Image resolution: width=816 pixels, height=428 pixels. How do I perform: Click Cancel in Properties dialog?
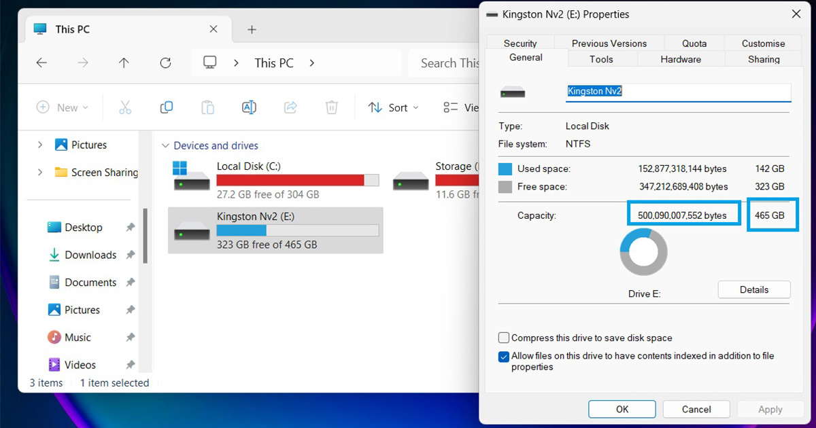[x=696, y=410]
